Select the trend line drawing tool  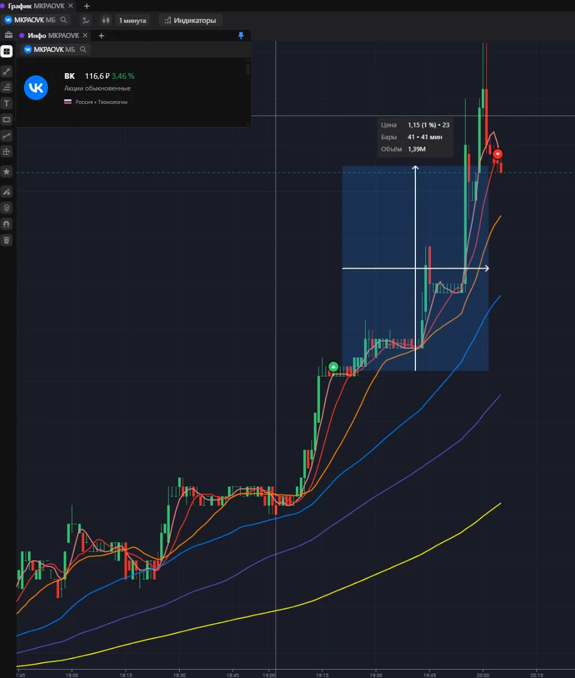[x=7, y=71]
